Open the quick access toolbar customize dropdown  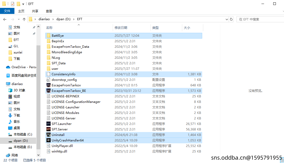tap(23, 4)
